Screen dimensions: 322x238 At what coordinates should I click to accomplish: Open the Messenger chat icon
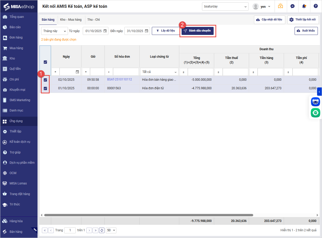pos(293,6)
